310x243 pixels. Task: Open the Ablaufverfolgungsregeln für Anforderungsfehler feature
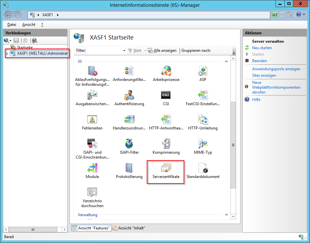coord(92,76)
